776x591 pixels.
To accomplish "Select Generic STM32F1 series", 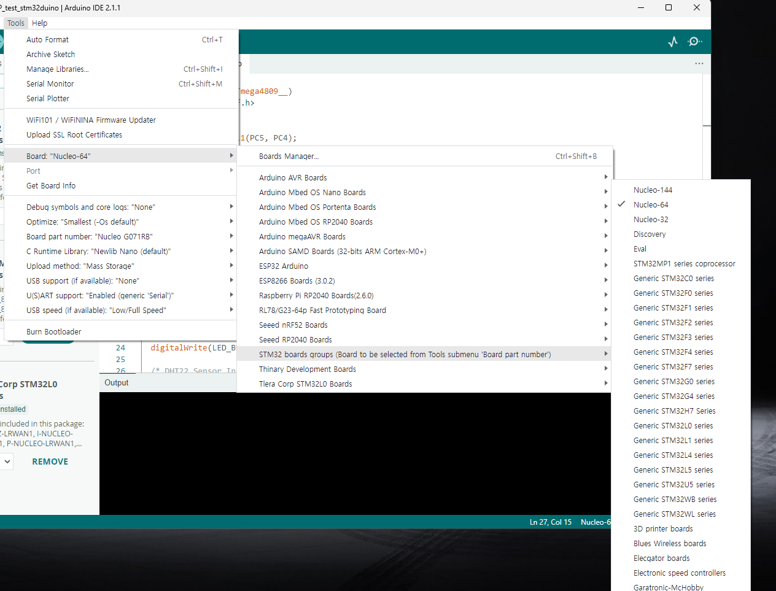I will click(x=681, y=308).
